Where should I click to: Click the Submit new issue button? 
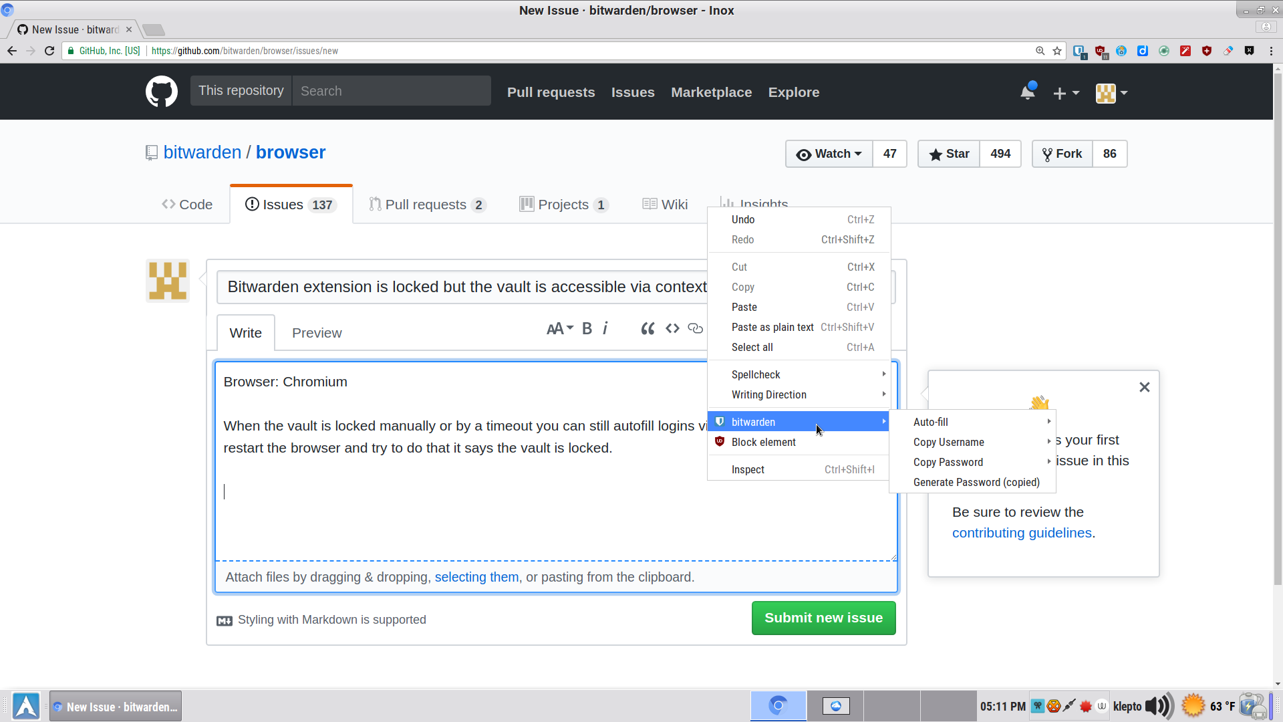823,618
